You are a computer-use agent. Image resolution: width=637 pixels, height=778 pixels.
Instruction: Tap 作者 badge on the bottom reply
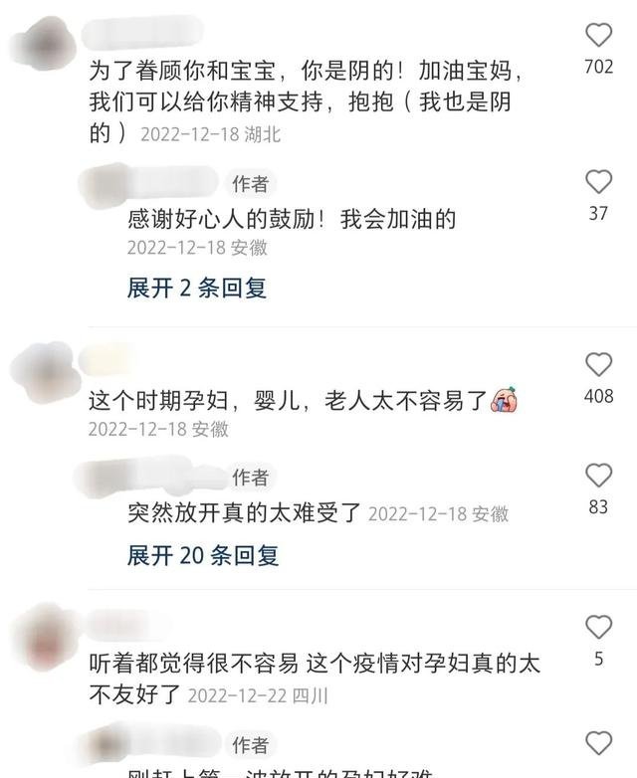coord(251,745)
